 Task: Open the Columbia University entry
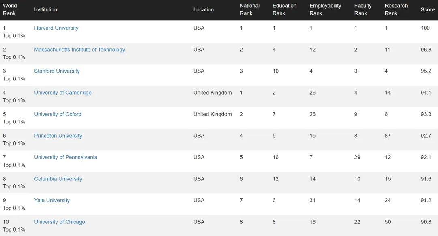58,179
